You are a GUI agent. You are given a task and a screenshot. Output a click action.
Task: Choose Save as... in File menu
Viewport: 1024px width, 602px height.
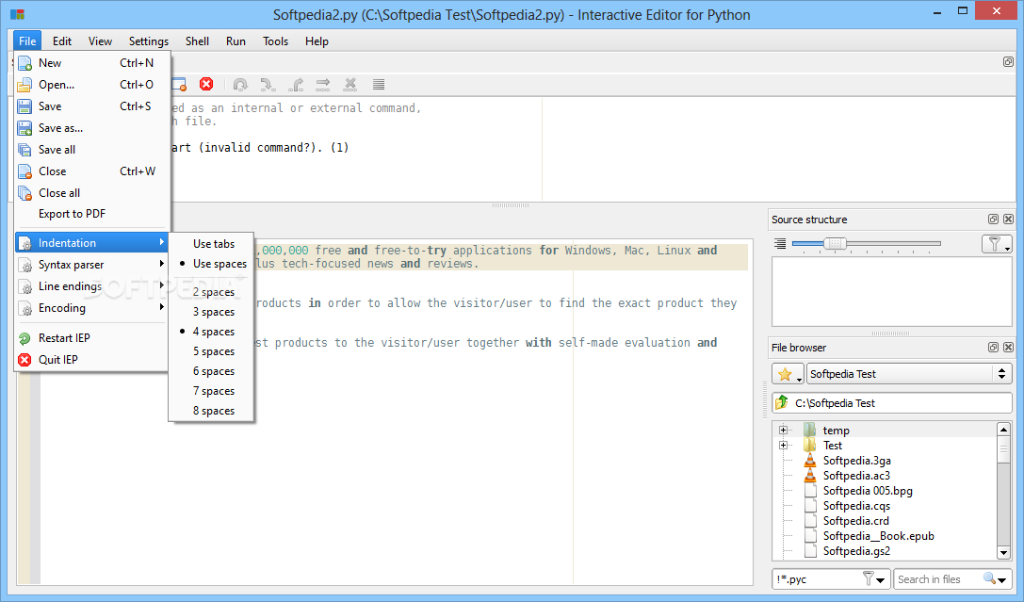pyautogui.click(x=91, y=128)
